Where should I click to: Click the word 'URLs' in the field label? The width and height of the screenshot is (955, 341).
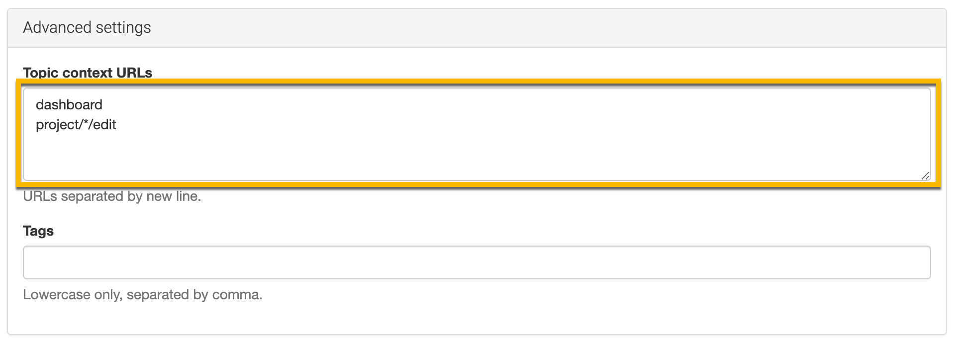click(134, 73)
